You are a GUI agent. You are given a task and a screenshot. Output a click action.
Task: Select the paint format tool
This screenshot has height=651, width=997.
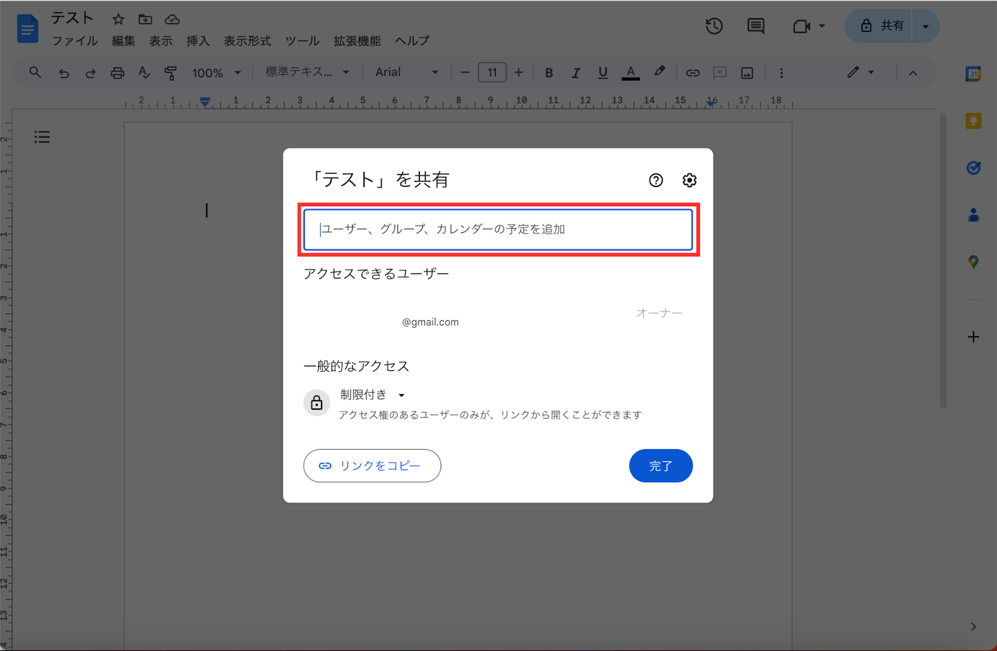point(170,73)
